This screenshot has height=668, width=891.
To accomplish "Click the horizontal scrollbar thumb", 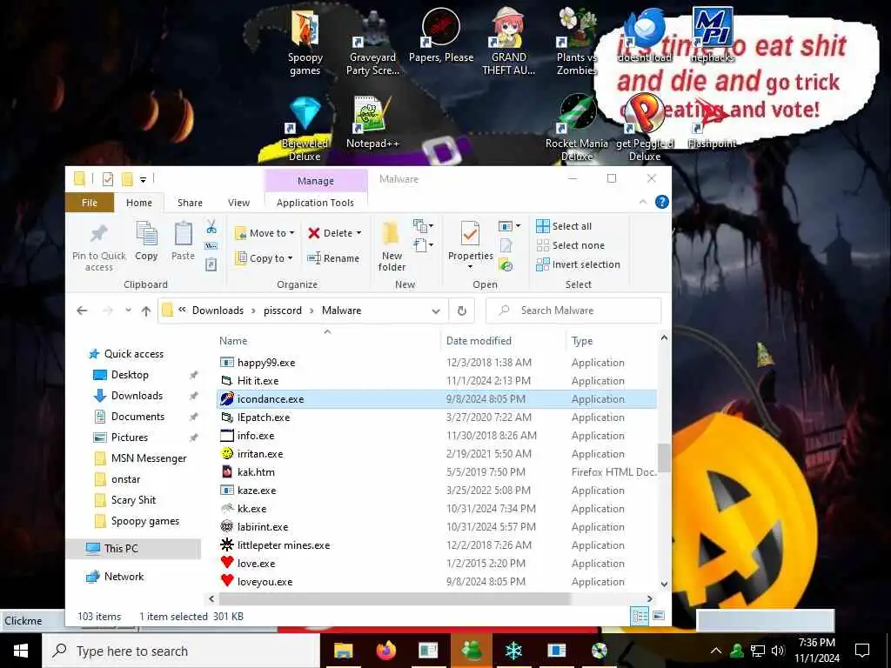I will tap(394, 598).
